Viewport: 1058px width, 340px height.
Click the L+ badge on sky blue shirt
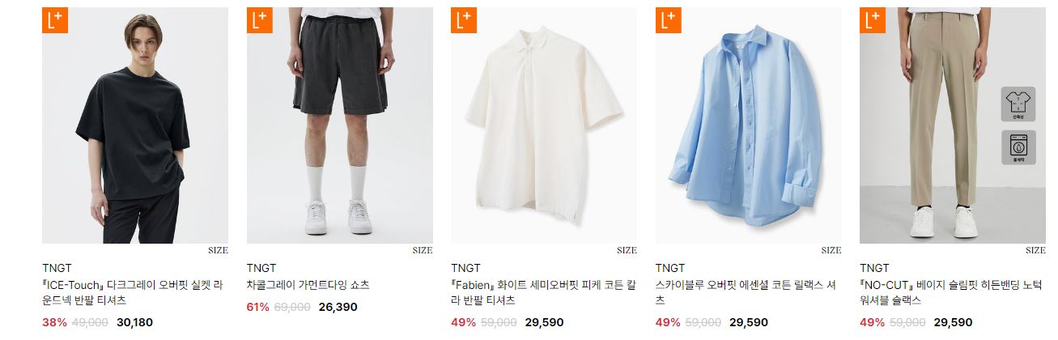click(669, 20)
